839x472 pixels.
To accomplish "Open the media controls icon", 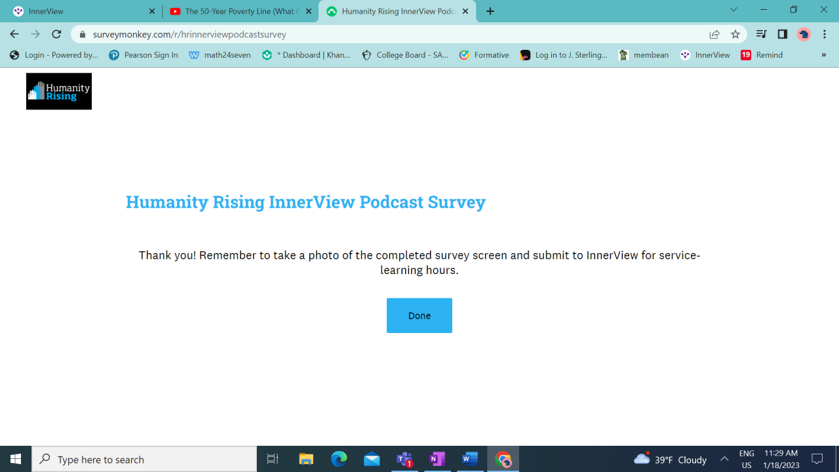I will pyautogui.click(x=761, y=34).
